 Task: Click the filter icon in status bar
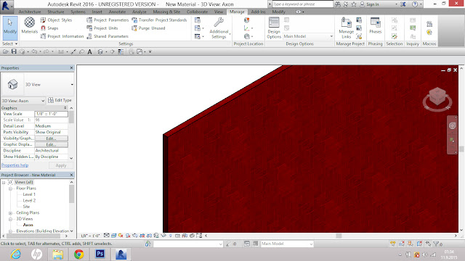click(x=436, y=244)
